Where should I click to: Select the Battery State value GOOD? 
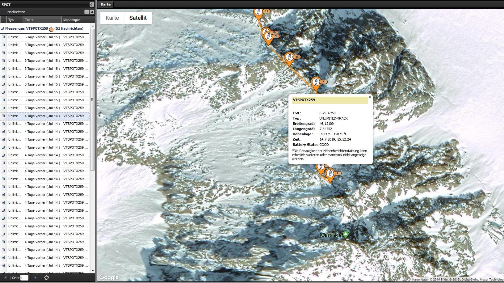[324, 145]
